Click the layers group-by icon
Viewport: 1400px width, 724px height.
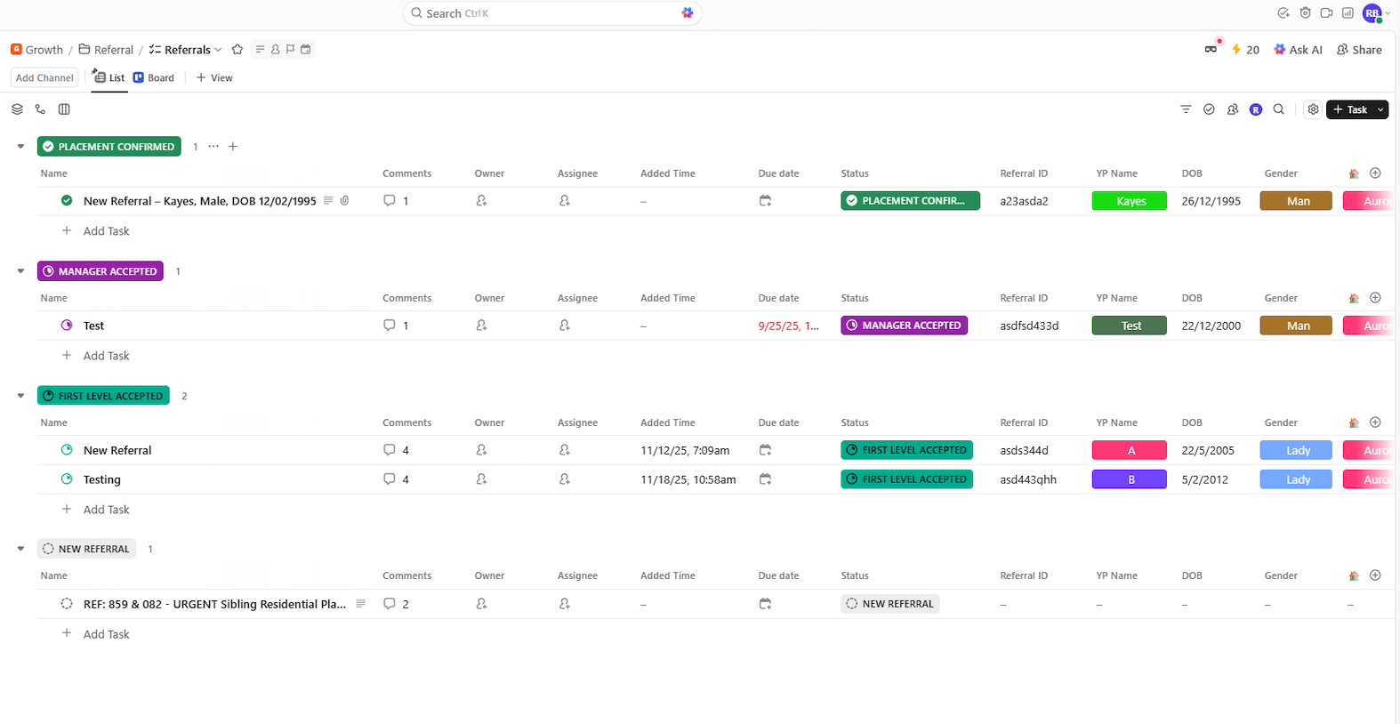point(17,109)
